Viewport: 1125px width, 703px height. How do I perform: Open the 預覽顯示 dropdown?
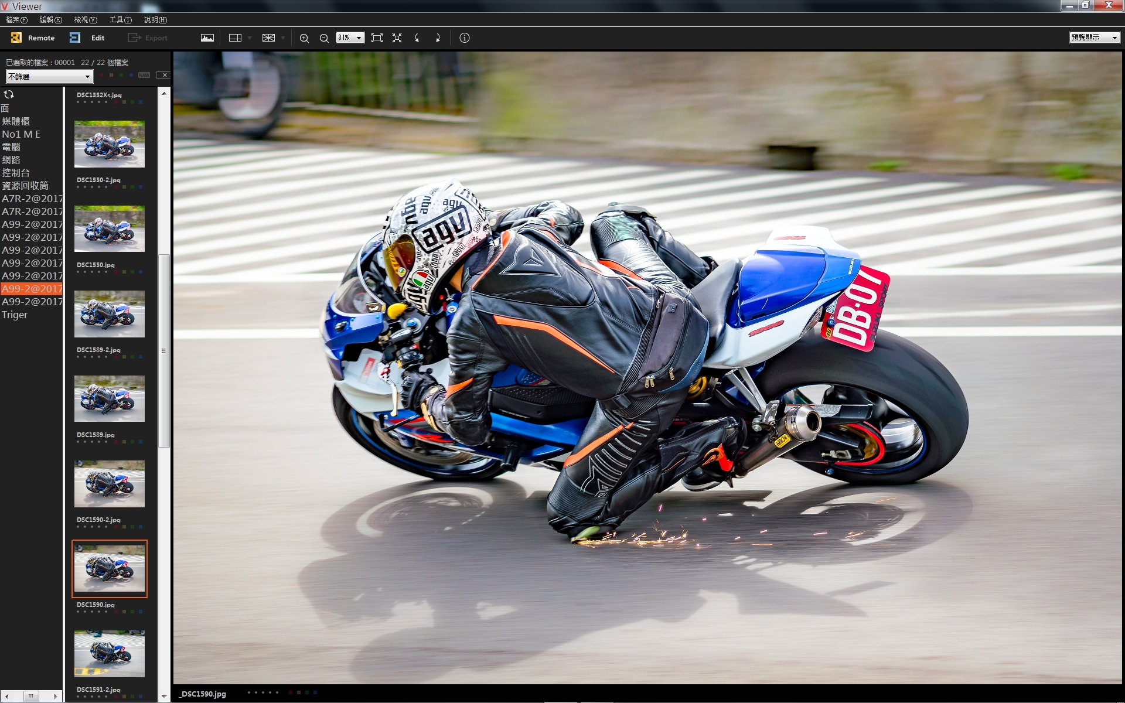(1095, 37)
